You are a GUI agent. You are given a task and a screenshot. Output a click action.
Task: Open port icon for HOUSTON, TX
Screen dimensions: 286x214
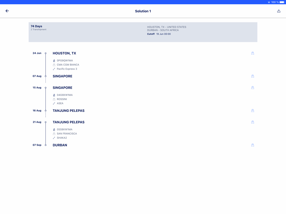[x=253, y=53]
